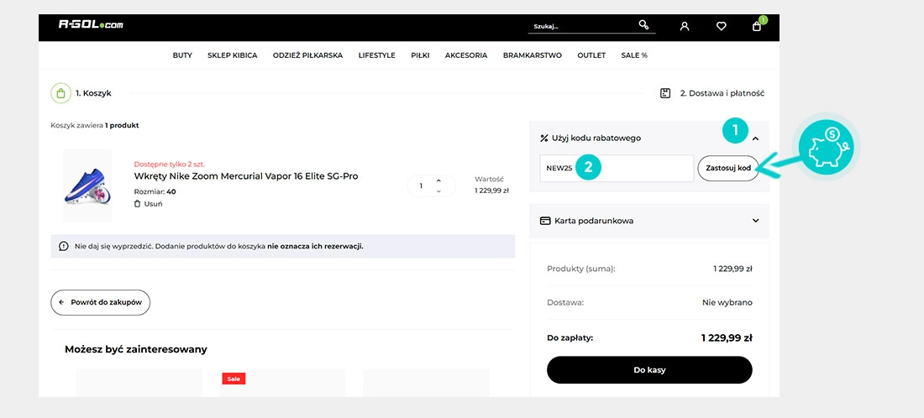Image resolution: width=924 pixels, height=418 pixels.
Task: Click the Do zapłaty total 1 229,99 zł
Action: click(727, 338)
